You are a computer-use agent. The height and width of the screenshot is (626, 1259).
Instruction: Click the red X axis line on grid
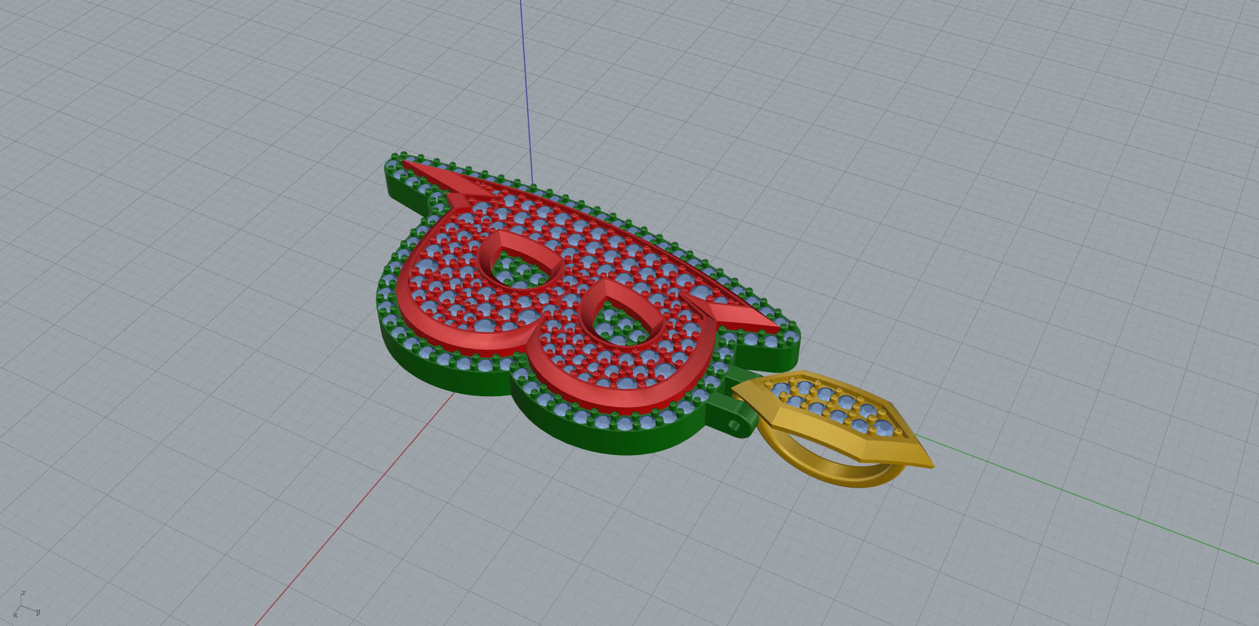pos(354,509)
